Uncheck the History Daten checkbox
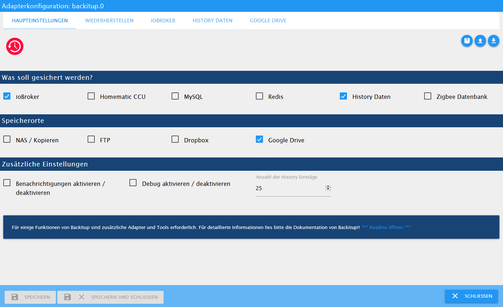Image resolution: width=503 pixels, height=307 pixels. point(343,96)
